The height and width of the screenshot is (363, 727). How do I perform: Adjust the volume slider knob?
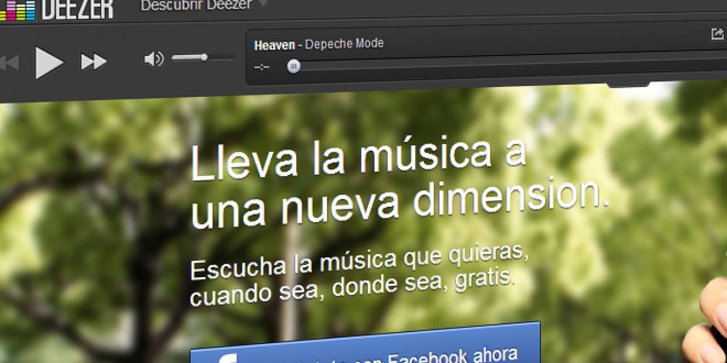pos(204,57)
